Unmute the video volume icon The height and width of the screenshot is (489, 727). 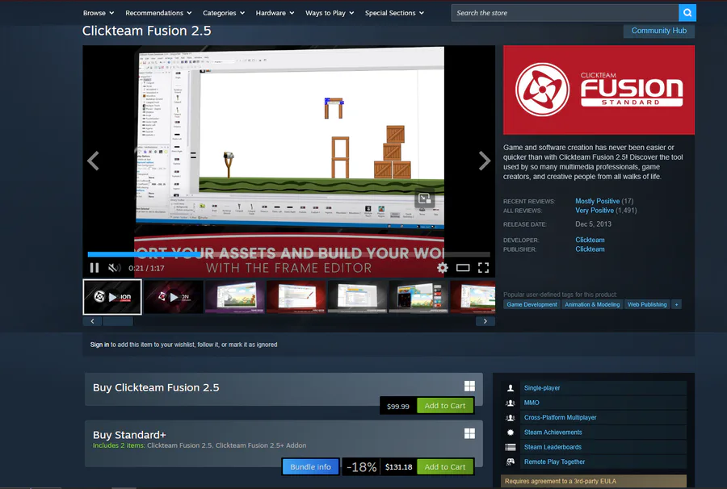pyautogui.click(x=114, y=268)
